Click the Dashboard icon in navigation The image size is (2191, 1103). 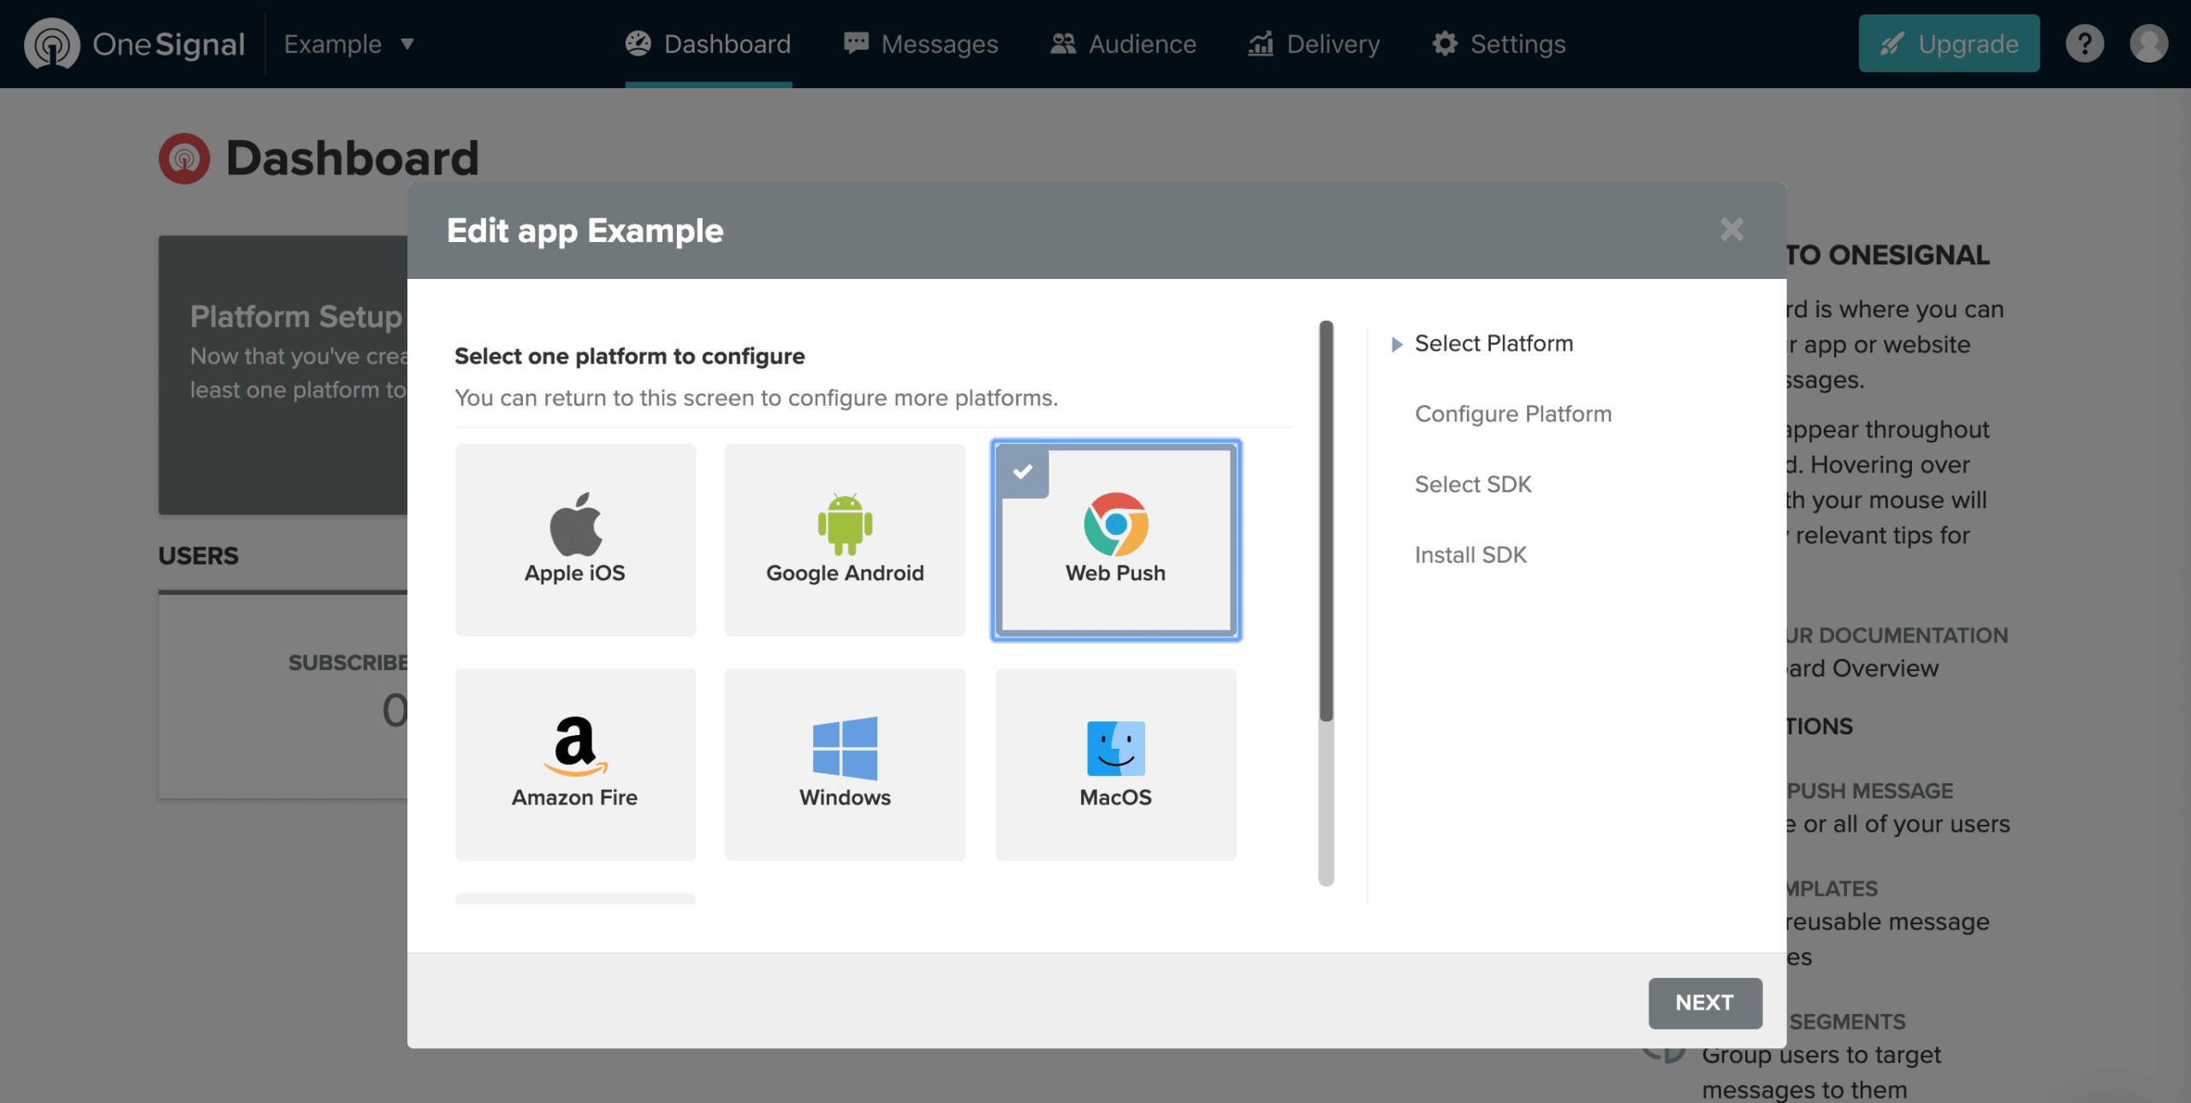click(638, 43)
